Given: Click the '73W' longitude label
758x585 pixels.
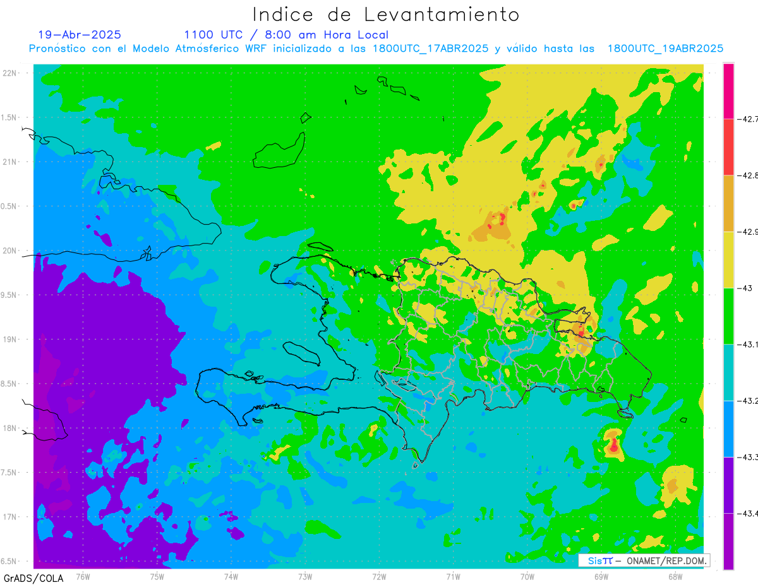Looking at the screenshot, I should click(305, 577).
